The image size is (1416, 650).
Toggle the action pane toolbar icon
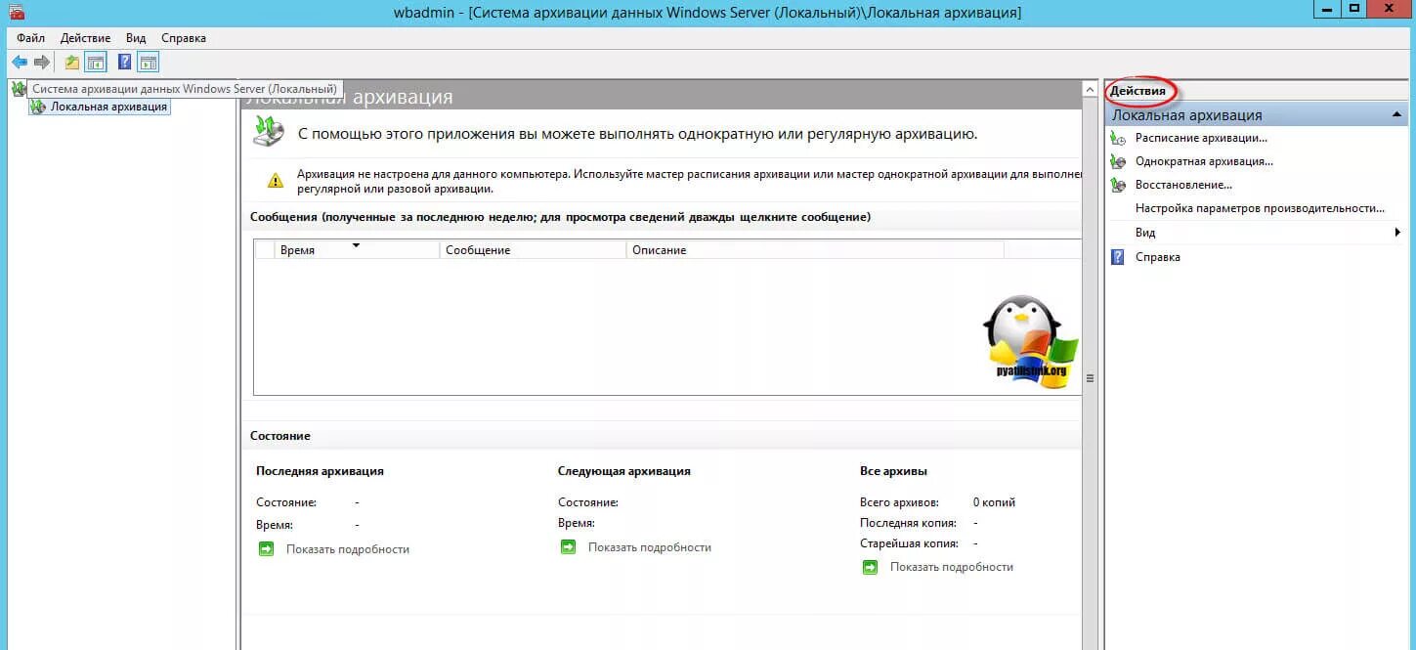148,63
